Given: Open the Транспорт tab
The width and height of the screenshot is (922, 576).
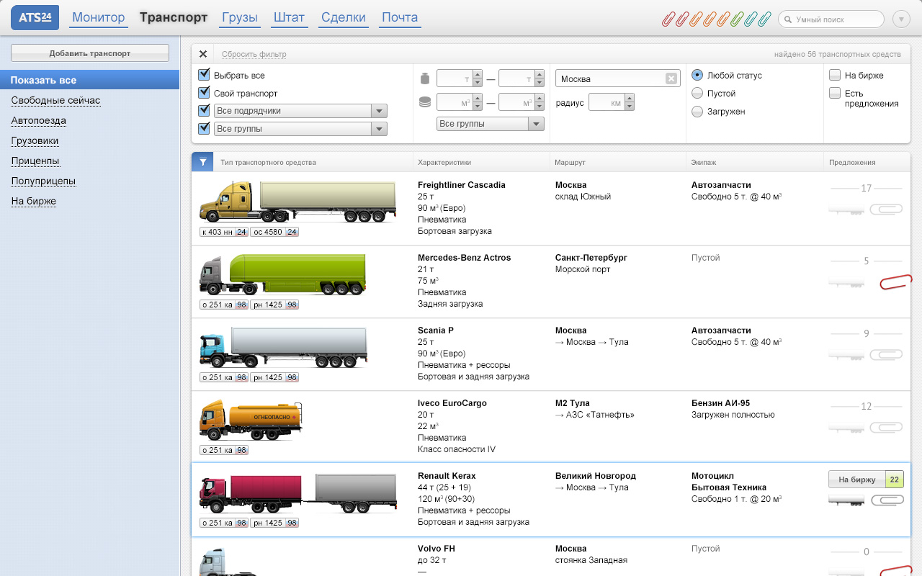Looking at the screenshot, I should coord(174,17).
